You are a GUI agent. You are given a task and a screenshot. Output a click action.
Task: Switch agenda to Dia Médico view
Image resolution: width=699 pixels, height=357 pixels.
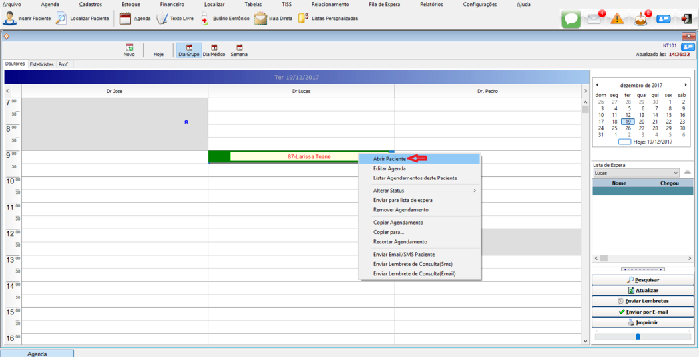coord(214,51)
